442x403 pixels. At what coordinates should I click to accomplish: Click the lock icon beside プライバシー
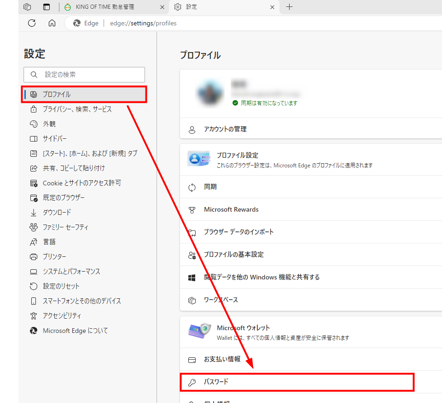[x=34, y=109]
